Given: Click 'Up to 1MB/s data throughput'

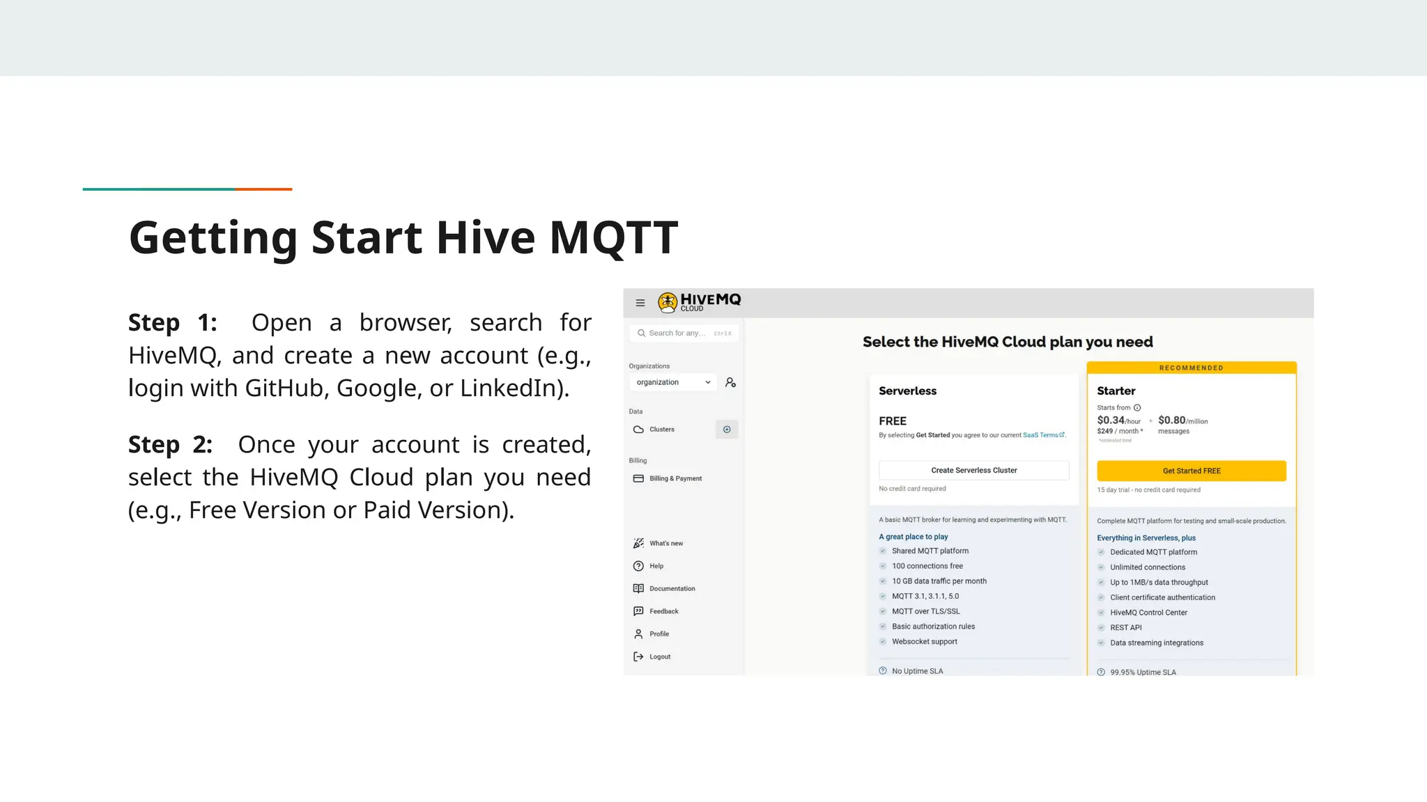Looking at the screenshot, I should click(x=1159, y=583).
